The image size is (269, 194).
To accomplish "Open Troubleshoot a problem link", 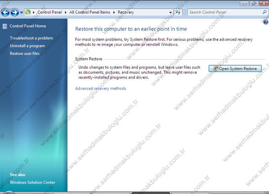I will tap(32, 38).
